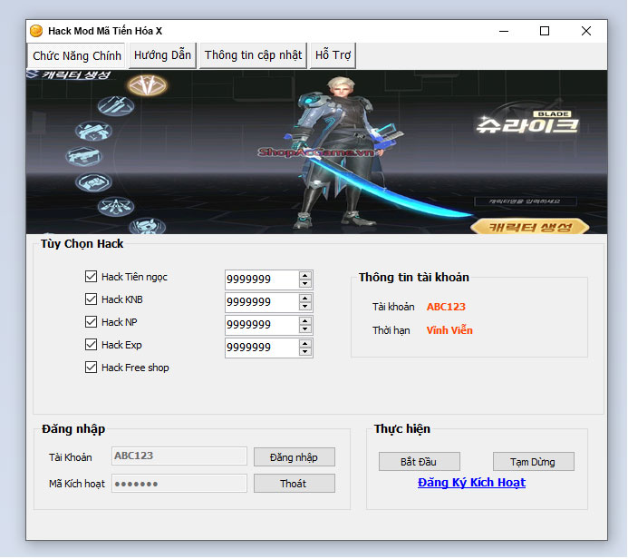Click the gold coin app icon in the title bar

(x=36, y=31)
